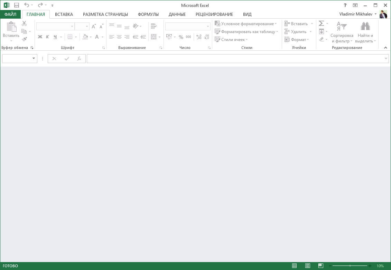Open the ФАЙЛ tab
This screenshot has height=270, width=391.
click(x=10, y=14)
